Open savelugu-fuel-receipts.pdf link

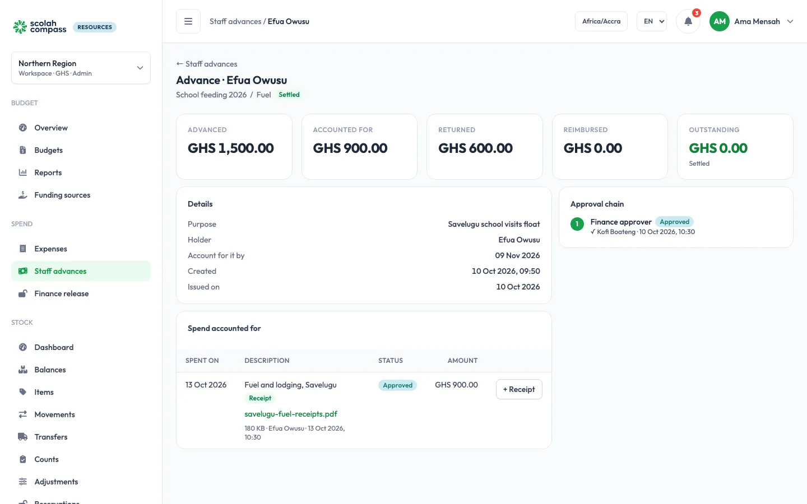[x=291, y=414]
